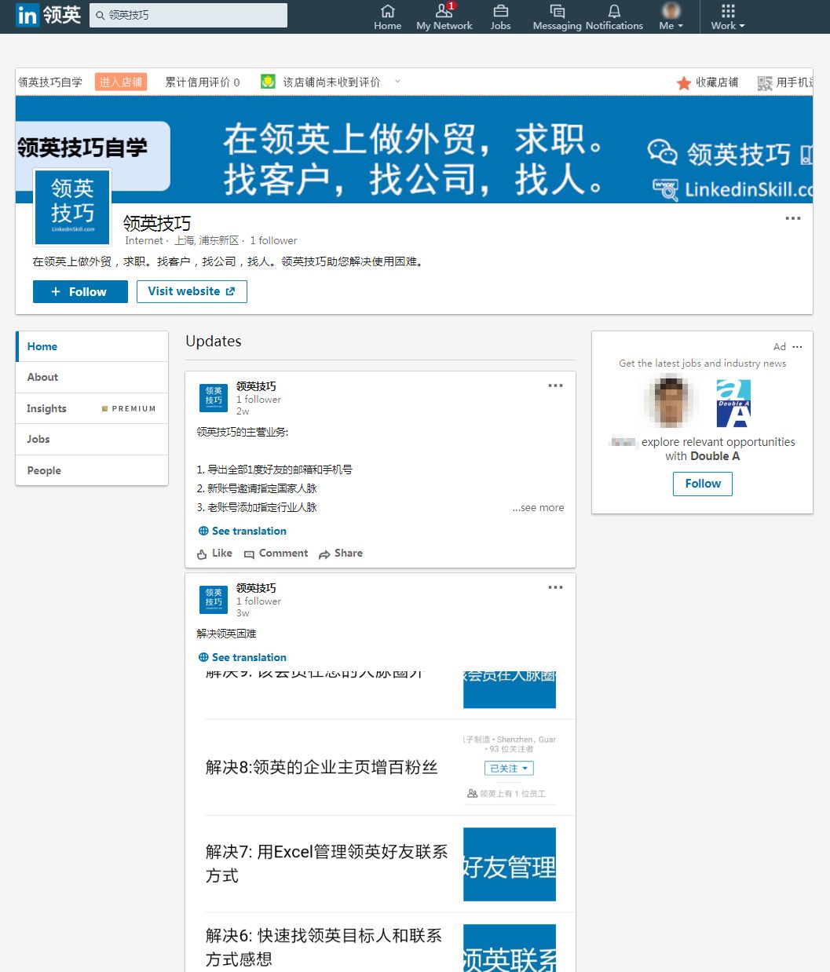Viewport: 830px width, 972px height.
Task: Click 领英技巧自学 shop name text
Action: (50, 82)
